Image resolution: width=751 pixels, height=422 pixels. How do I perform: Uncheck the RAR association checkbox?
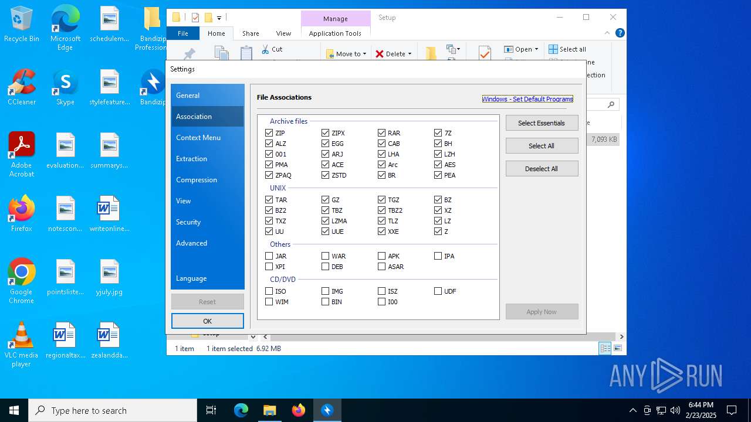(x=382, y=133)
